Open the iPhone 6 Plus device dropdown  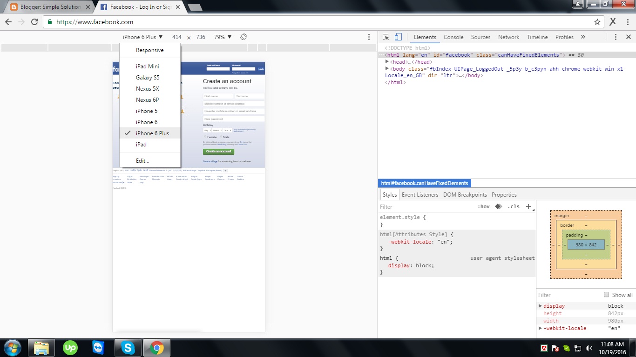click(x=142, y=37)
